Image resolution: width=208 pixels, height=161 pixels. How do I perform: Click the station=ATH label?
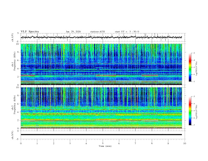[x=97, y=32]
